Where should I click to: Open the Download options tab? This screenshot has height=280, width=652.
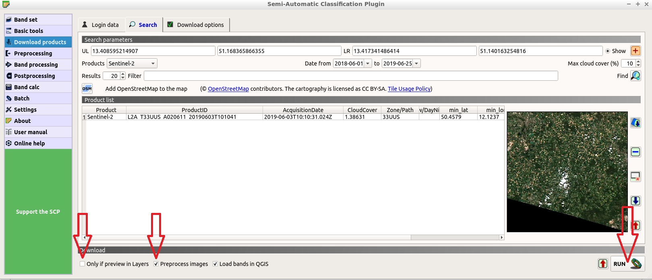coord(196,25)
